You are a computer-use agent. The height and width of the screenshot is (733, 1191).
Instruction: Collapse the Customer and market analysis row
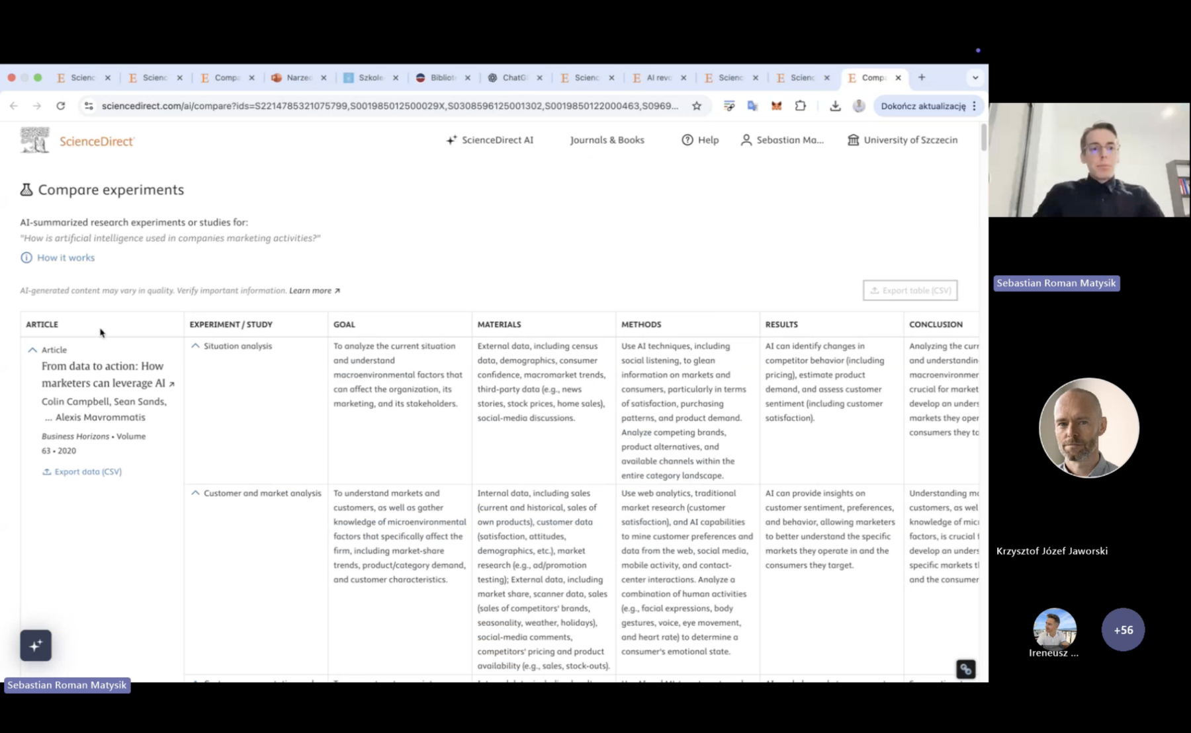[195, 493]
